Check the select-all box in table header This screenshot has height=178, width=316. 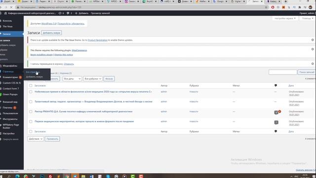point(31,86)
